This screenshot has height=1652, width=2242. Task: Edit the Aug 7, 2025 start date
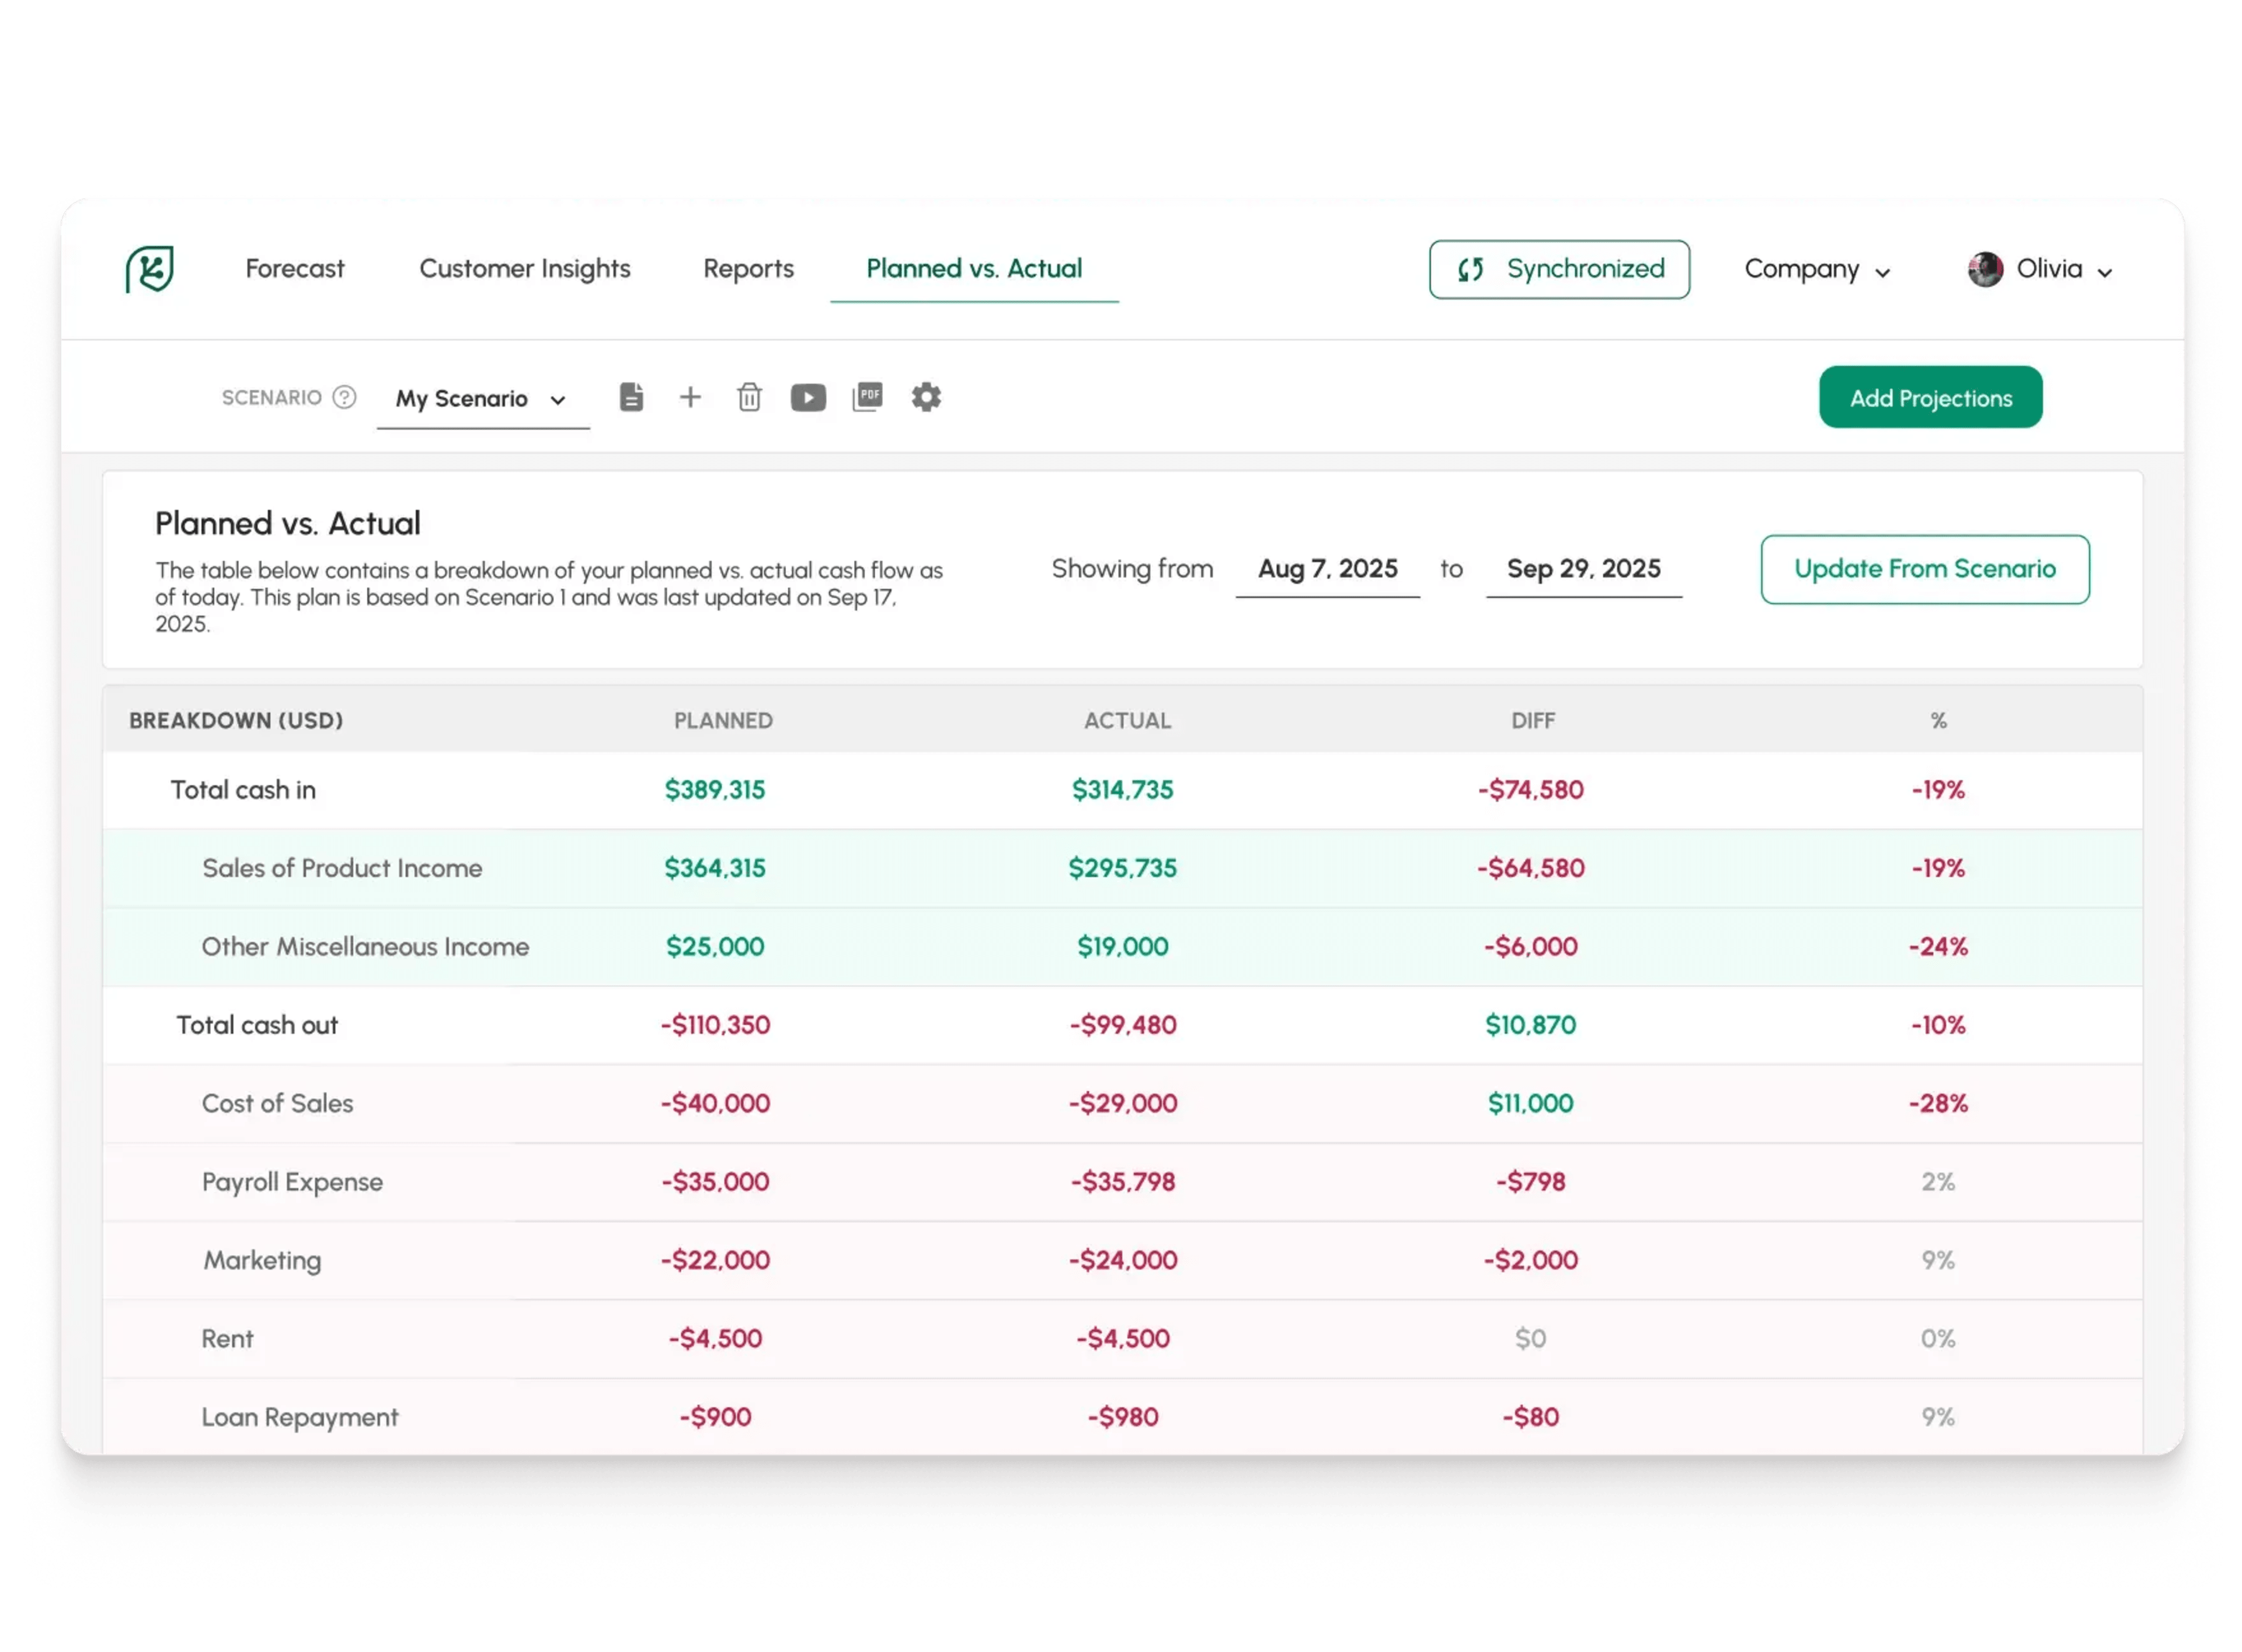point(1328,569)
